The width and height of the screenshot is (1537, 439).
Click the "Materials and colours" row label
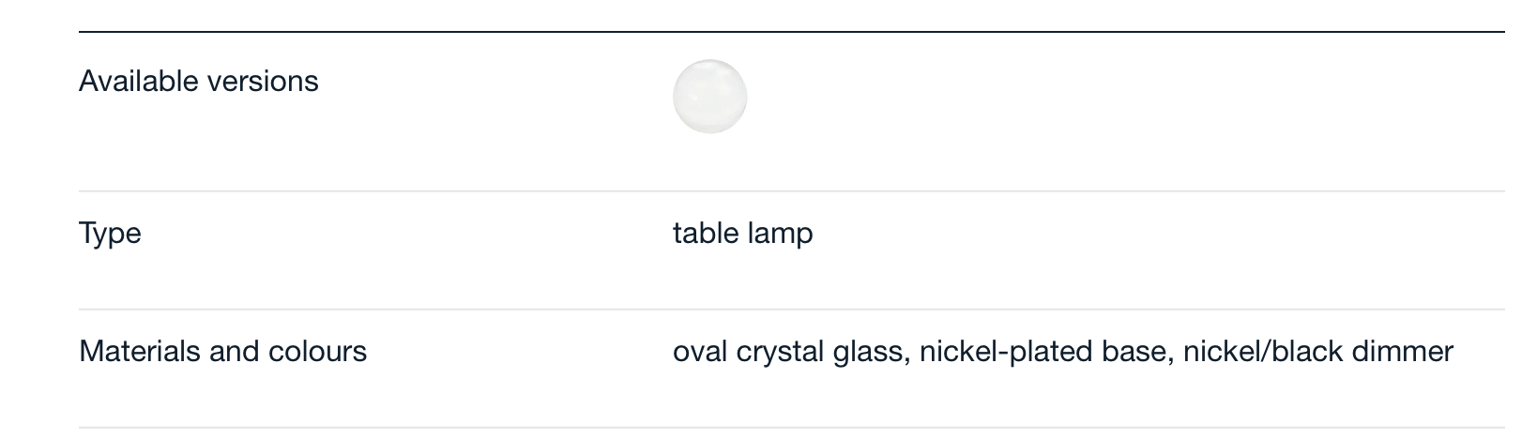coord(222,352)
